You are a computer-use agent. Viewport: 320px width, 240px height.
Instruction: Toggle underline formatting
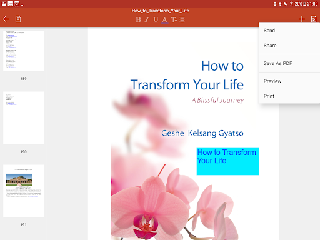[156, 19]
